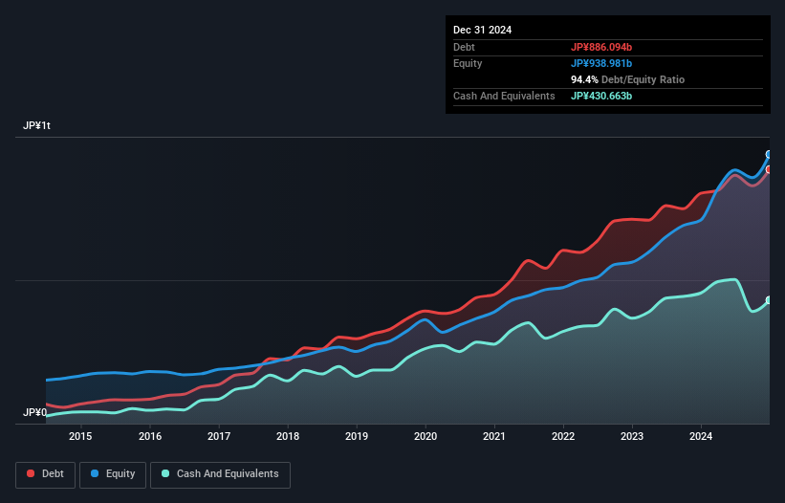
Task: Click the JP¥0 y-axis label
Action: 34,412
